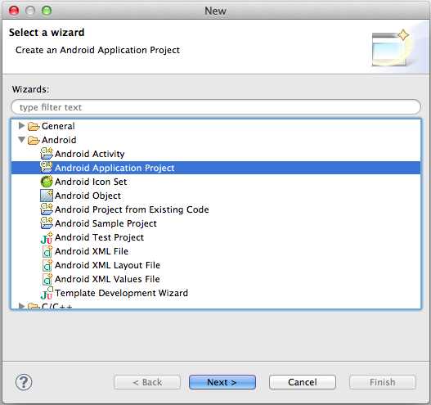The image size is (431, 405).
Task: Select the General tree label
Action: coord(58,126)
